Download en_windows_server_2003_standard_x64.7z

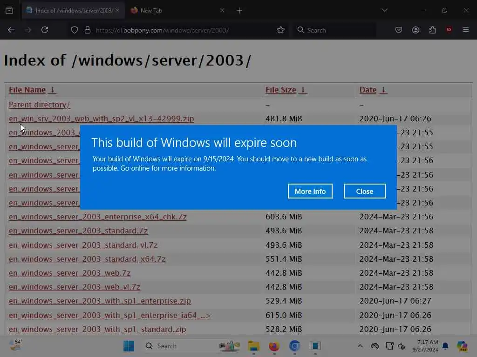click(x=87, y=259)
